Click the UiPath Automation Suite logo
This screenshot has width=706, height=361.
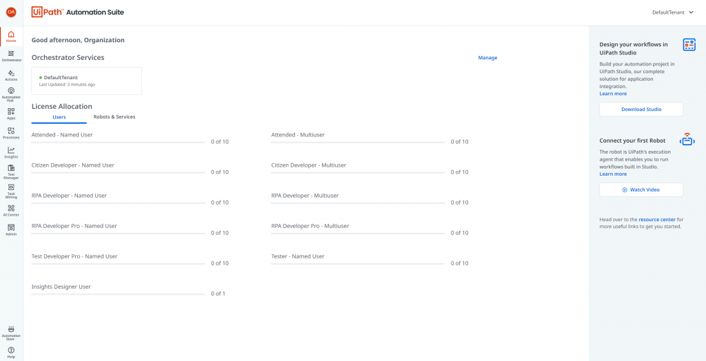[77, 12]
